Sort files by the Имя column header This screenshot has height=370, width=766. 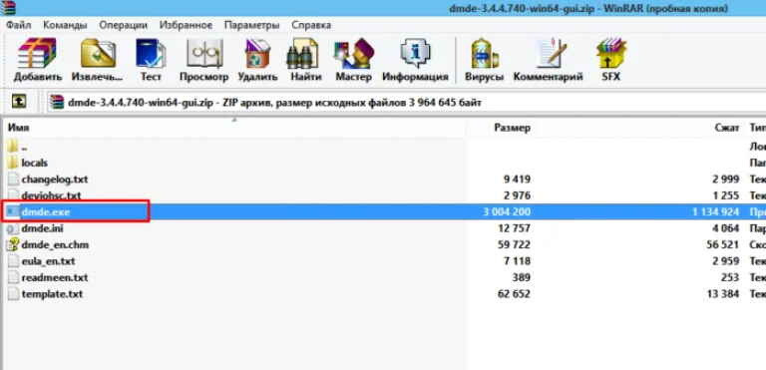(x=233, y=128)
